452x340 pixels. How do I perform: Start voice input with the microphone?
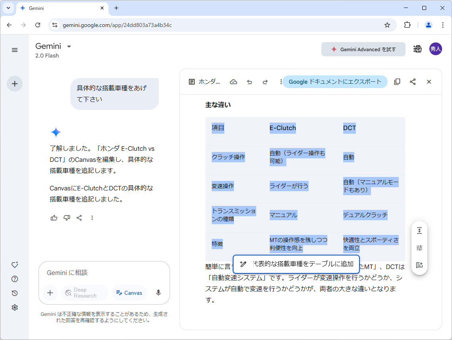click(x=158, y=293)
